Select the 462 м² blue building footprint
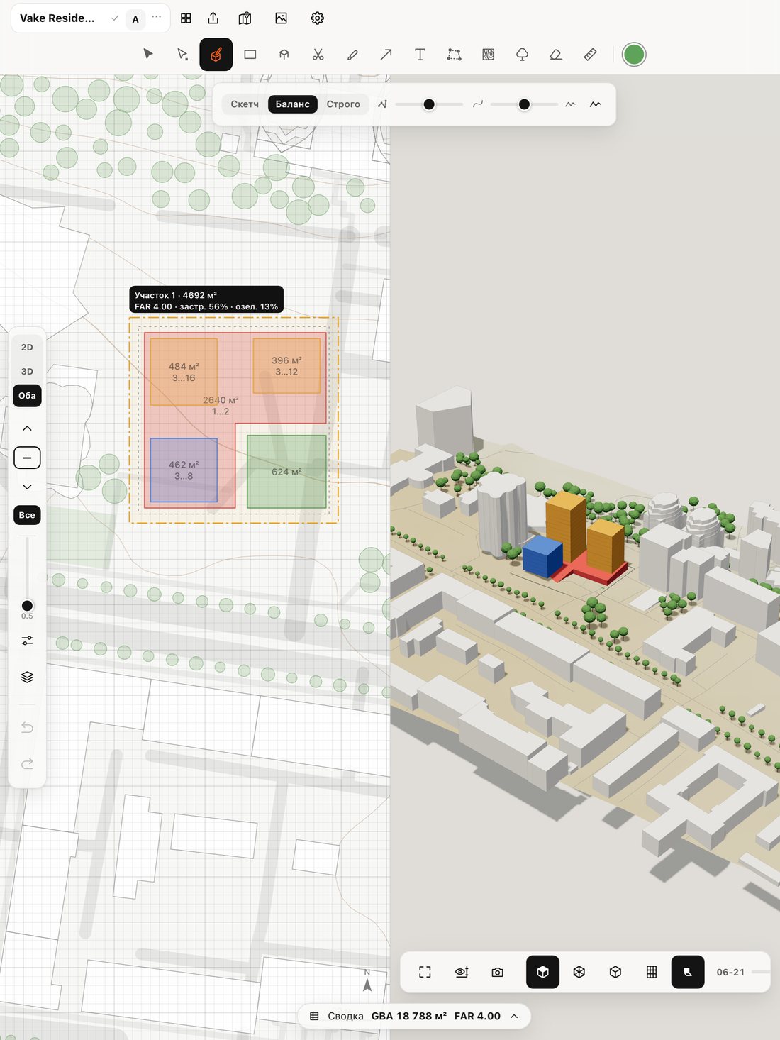Screen dimensions: 780x1040 pos(184,470)
